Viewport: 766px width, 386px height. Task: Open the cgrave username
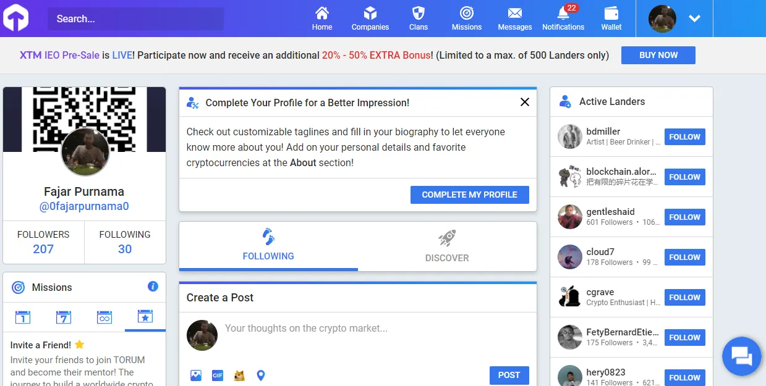(600, 292)
